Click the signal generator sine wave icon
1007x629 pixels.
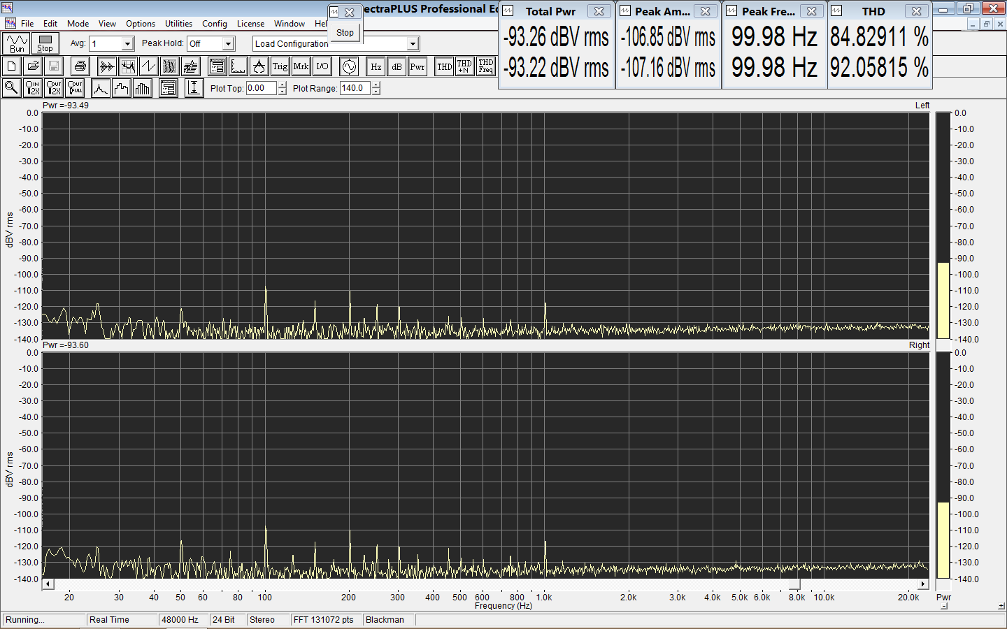(348, 66)
